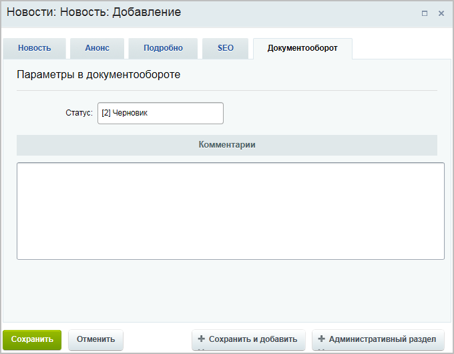Click the plus icon on Сохранить и добавить

point(201,339)
